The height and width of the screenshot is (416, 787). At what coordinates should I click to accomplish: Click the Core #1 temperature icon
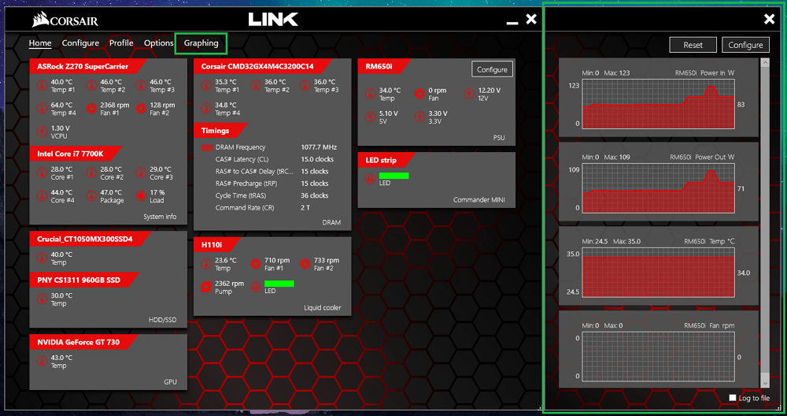[x=42, y=173]
